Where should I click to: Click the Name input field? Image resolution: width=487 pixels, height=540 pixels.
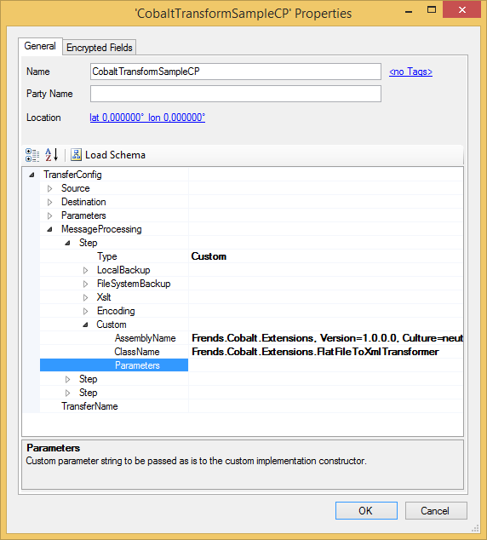tap(236, 72)
